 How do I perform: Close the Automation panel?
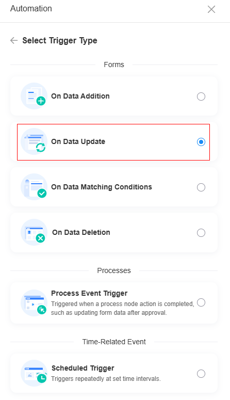tap(211, 9)
